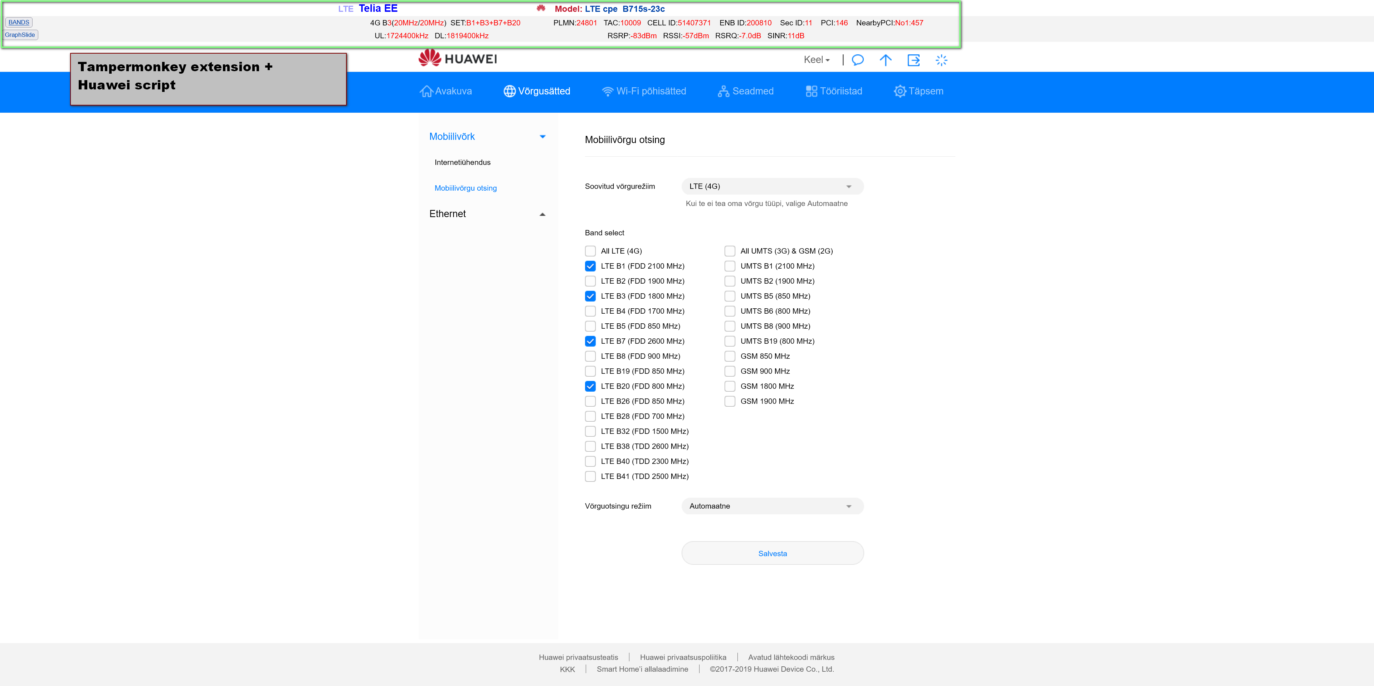Open Keel language dropdown
Screen dimensions: 1374x686
click(x=817, y=60)
